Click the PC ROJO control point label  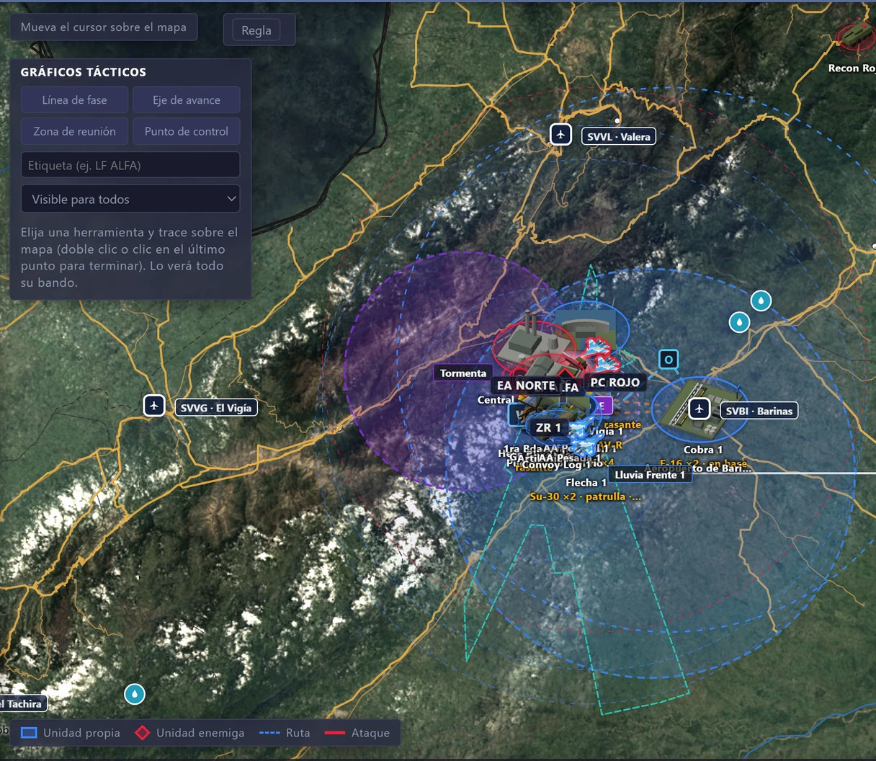tap(615, 382)
